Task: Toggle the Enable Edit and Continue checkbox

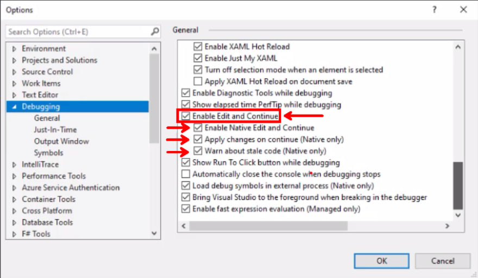Action: [186, 116]
